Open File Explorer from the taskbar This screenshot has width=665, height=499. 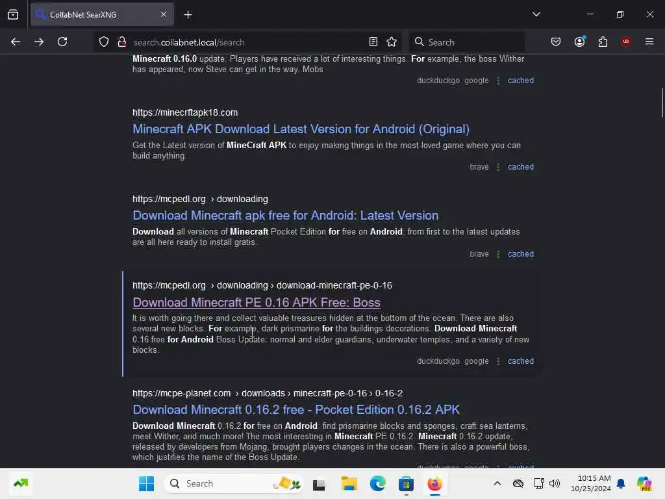349,483
